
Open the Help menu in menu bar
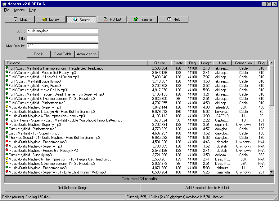tap(33, 10)
